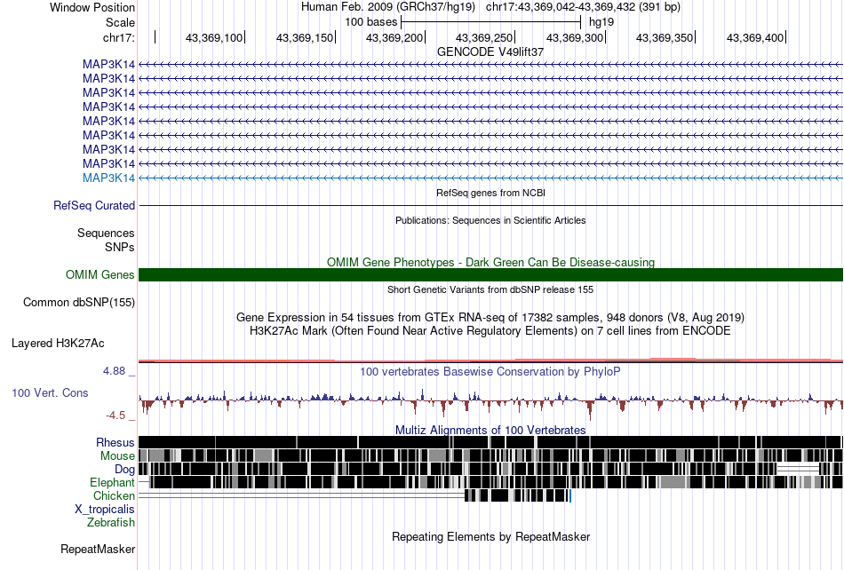This screenshot has width=844, height=570.
Task: Click the 4.88 PhyloP upper scale value
Action: click(114, 371)
